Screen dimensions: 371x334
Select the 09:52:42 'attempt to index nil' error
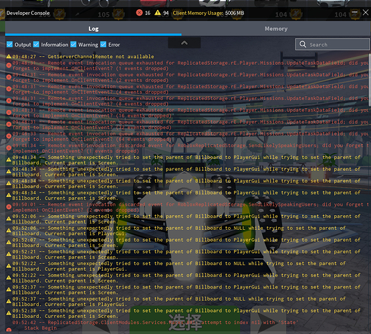point(155,323)
